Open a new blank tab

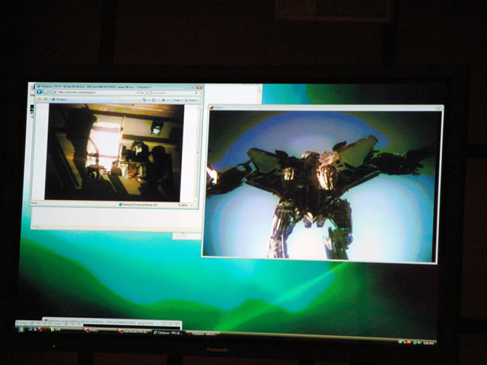pos(116,100)
